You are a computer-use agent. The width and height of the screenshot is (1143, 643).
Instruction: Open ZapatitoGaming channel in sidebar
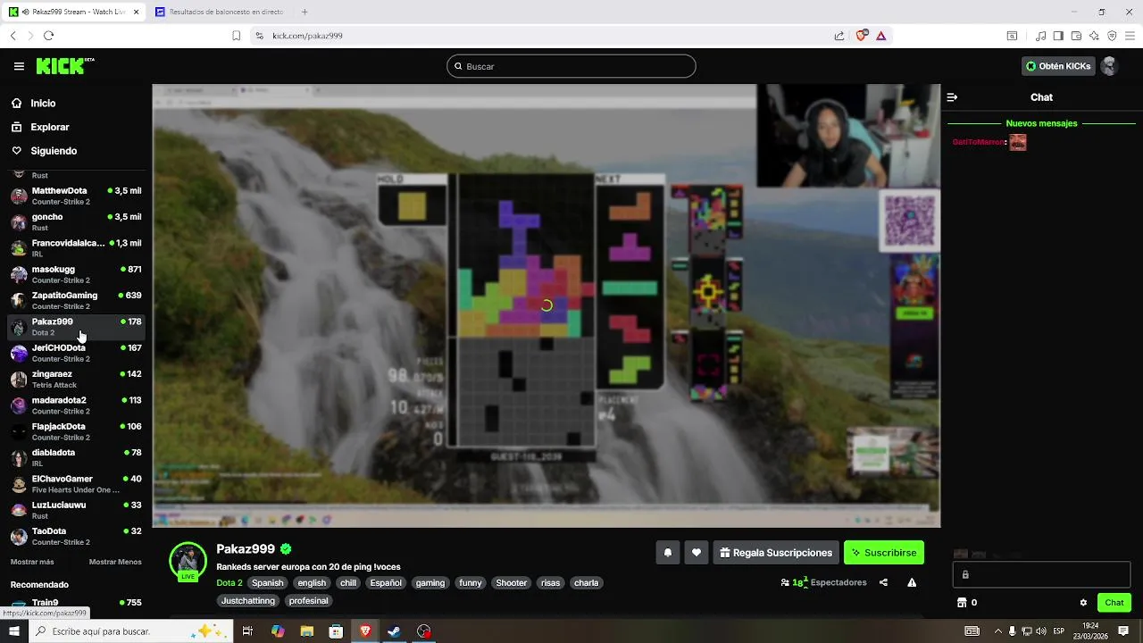[75, 300]
